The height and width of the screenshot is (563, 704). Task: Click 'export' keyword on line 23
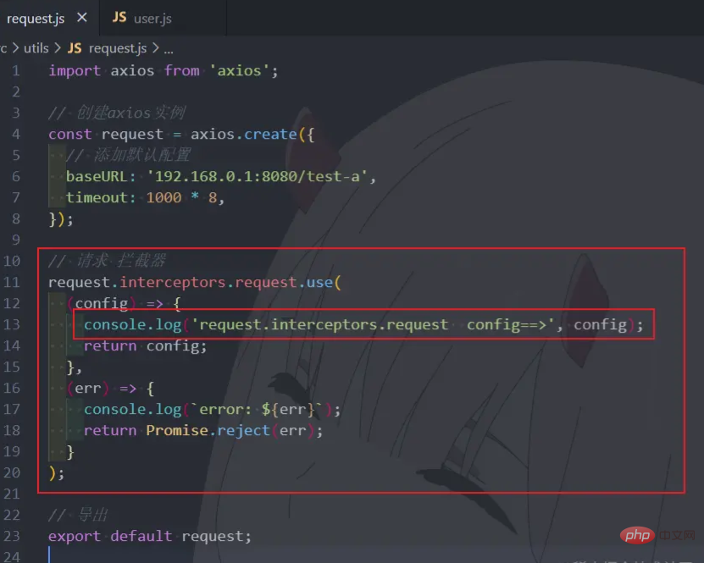(75, 537)
